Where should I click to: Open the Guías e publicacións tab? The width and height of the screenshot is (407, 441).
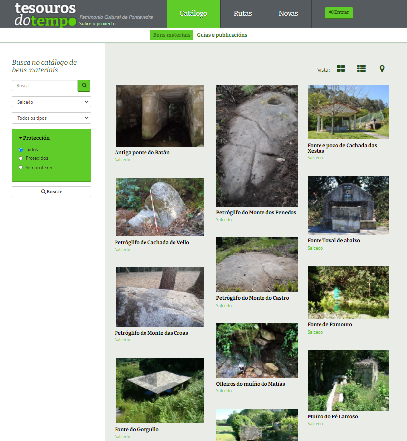pyautogui.click(x=222, y=35)
